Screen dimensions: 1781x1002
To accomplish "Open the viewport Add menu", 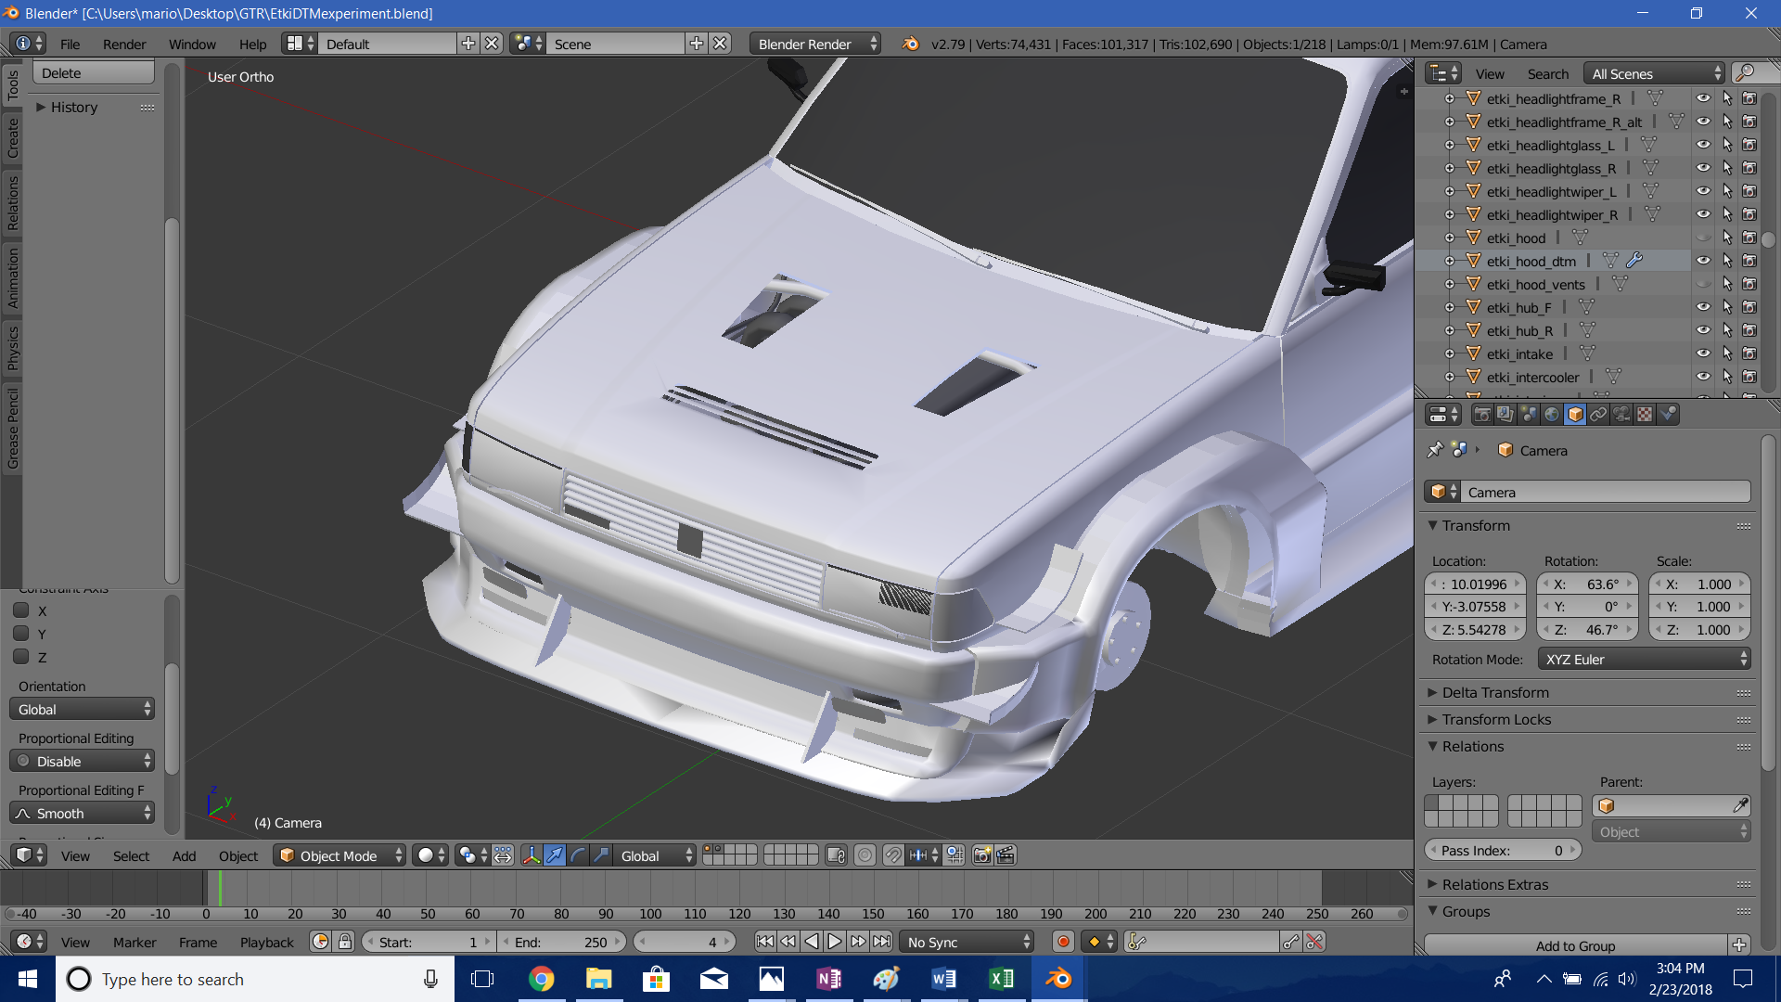I will (x=184, y=855).
